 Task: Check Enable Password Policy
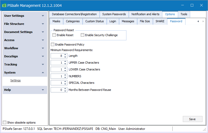tap(52, 45)
